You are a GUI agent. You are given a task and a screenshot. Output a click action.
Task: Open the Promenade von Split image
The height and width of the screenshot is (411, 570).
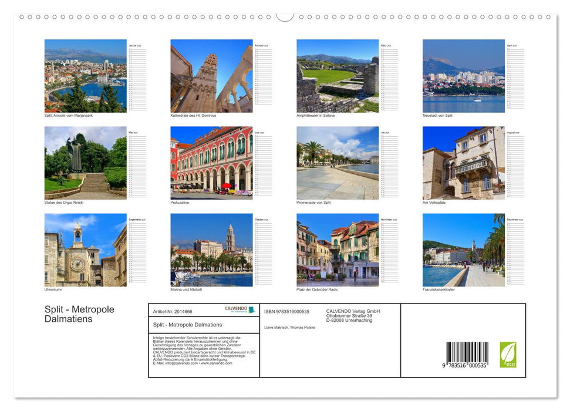tap(338, 163)
